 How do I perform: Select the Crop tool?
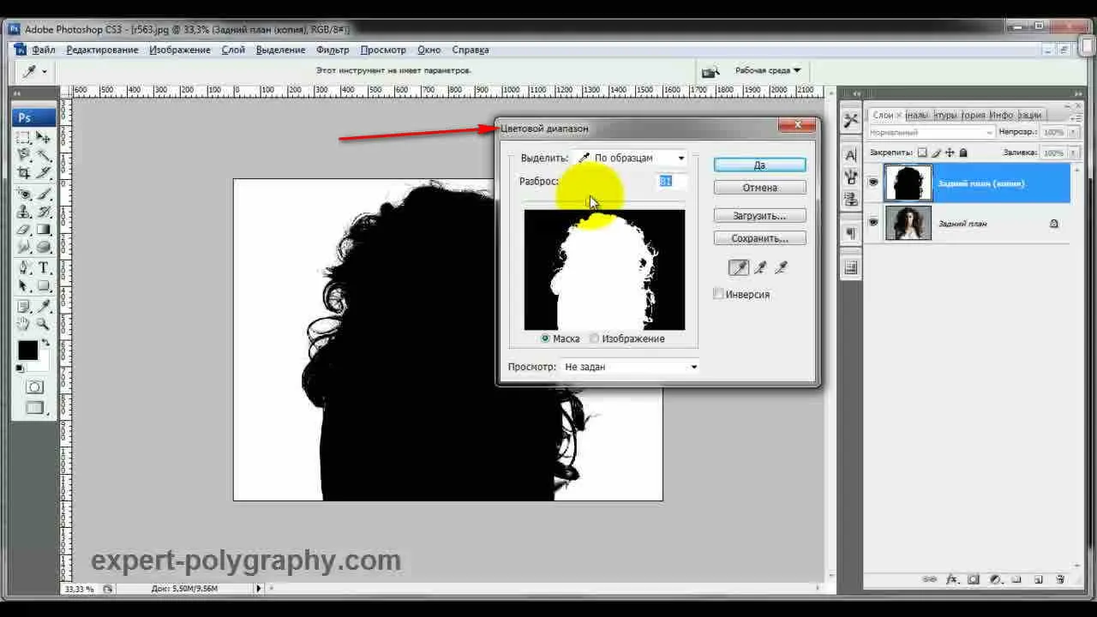(24, 173)
